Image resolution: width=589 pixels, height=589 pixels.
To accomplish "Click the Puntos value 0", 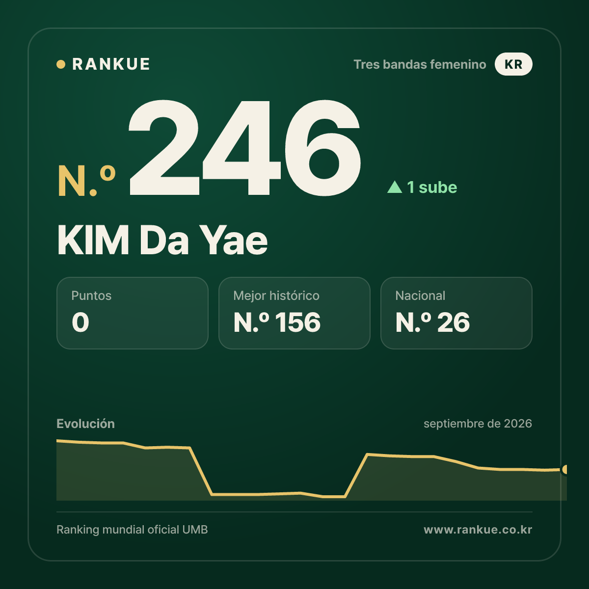I will point(80,322).
